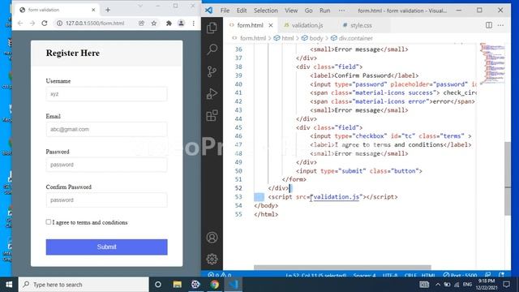This screenshot has height=292, width=519.
Task: Click the Spaces: 4 indentation status
Action: [364, 275]
